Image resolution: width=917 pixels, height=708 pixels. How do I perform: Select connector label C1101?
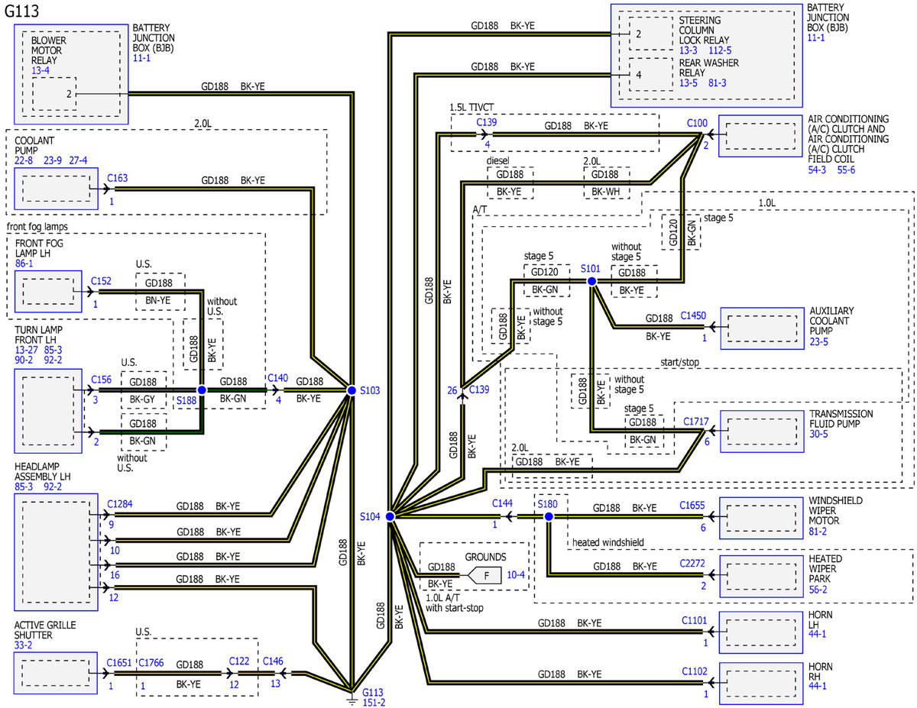[x=696, y=622]
